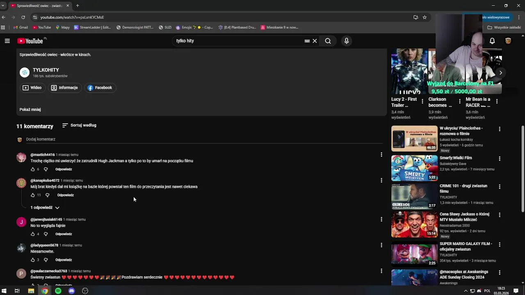The image size is (525, 295).
Task: Open the on-screen keyboard icon in search
Action: 307,41
